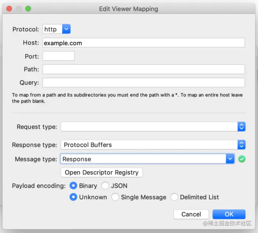Open the Protocol dropdown showing http
The height and width of the screenshot is (233, 258).
tap(56, 29)
